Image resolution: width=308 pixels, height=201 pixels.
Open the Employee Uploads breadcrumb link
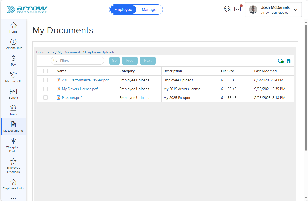point(100,52)
